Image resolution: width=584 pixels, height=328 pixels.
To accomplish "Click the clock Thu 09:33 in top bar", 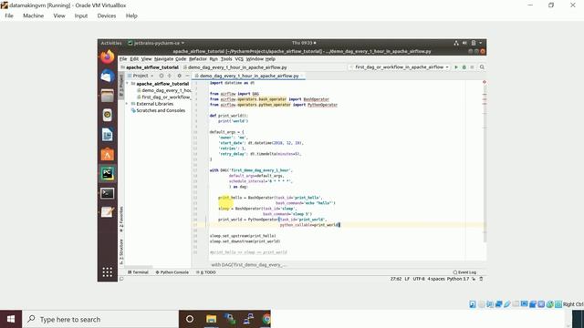I will (x=304, y=43).
